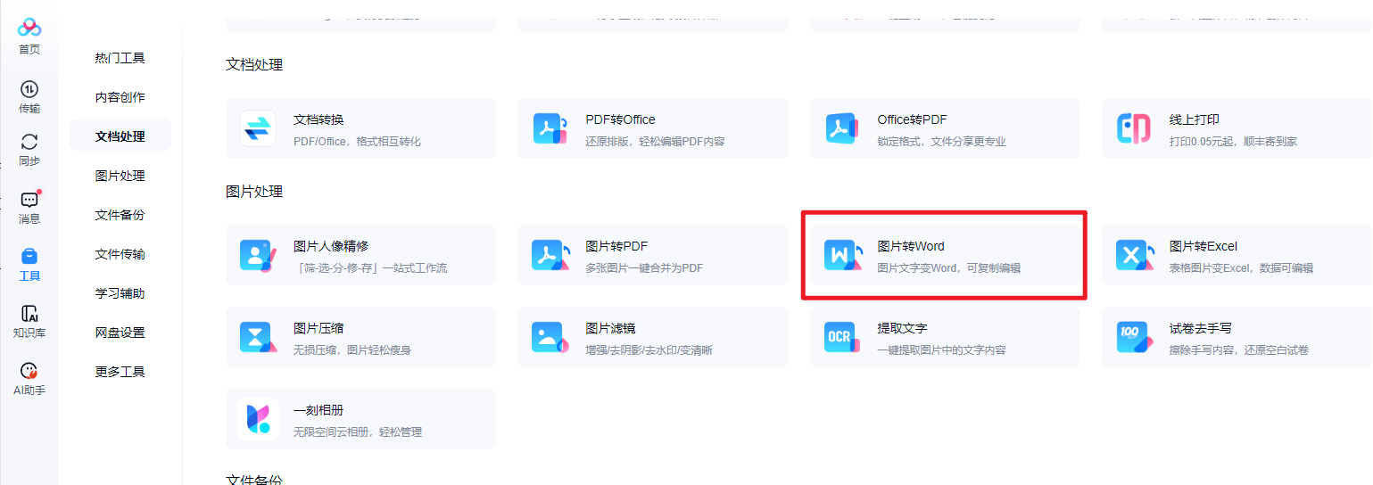Click the 图片转PDF icon
Screen dimensions: 1373x485
(x=550, y=255)
